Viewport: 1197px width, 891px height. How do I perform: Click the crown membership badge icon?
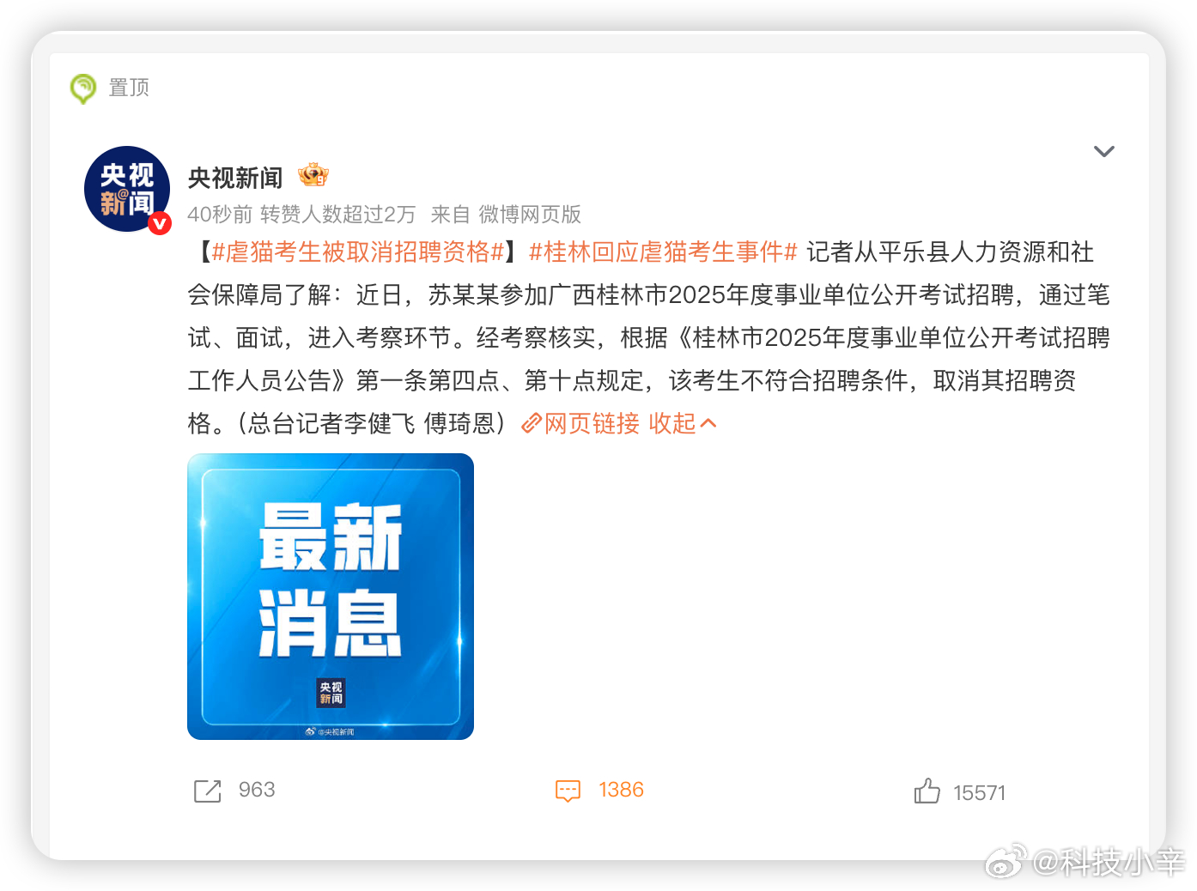point(313,175)
